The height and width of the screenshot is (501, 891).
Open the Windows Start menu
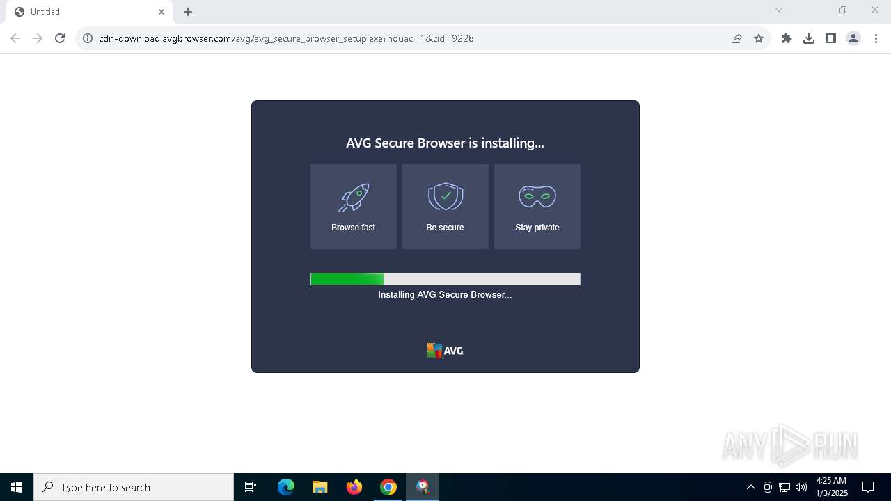[17, 487]
